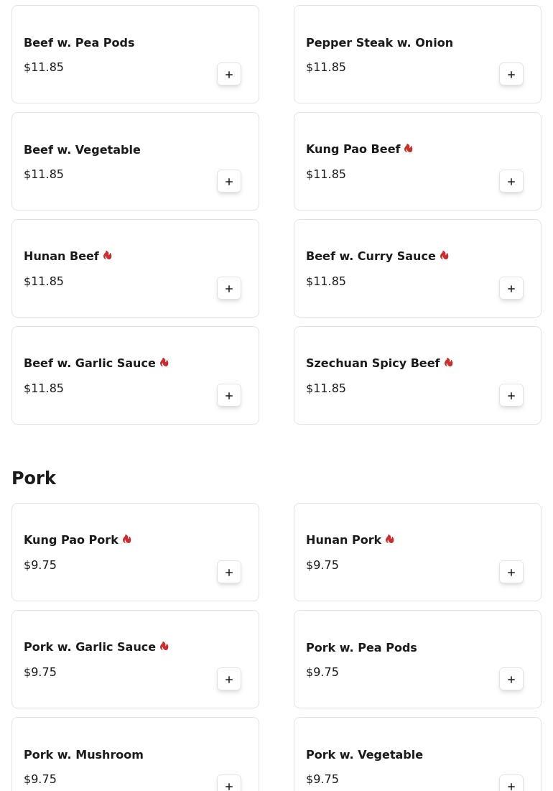The width and height of the screenshot is (553, 791).
Task: Add Pepper Steak w. Onion to order
Action: [511, 75]
